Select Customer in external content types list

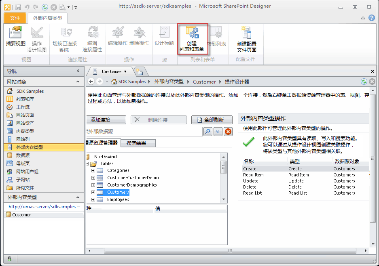coord(44,215)
